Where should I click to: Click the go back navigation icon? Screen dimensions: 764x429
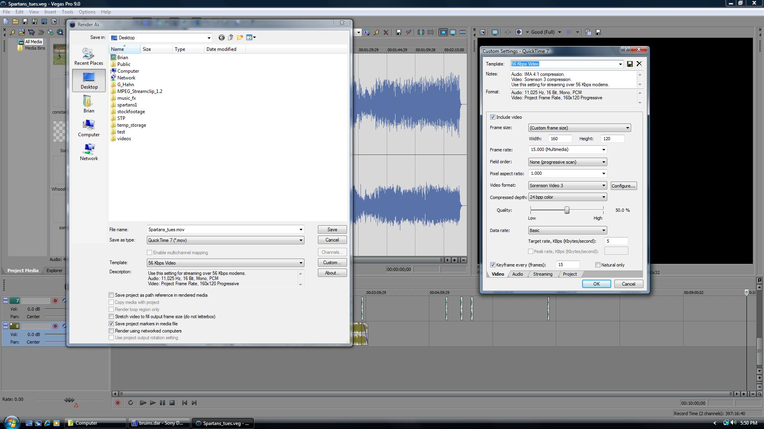(221, 38)
